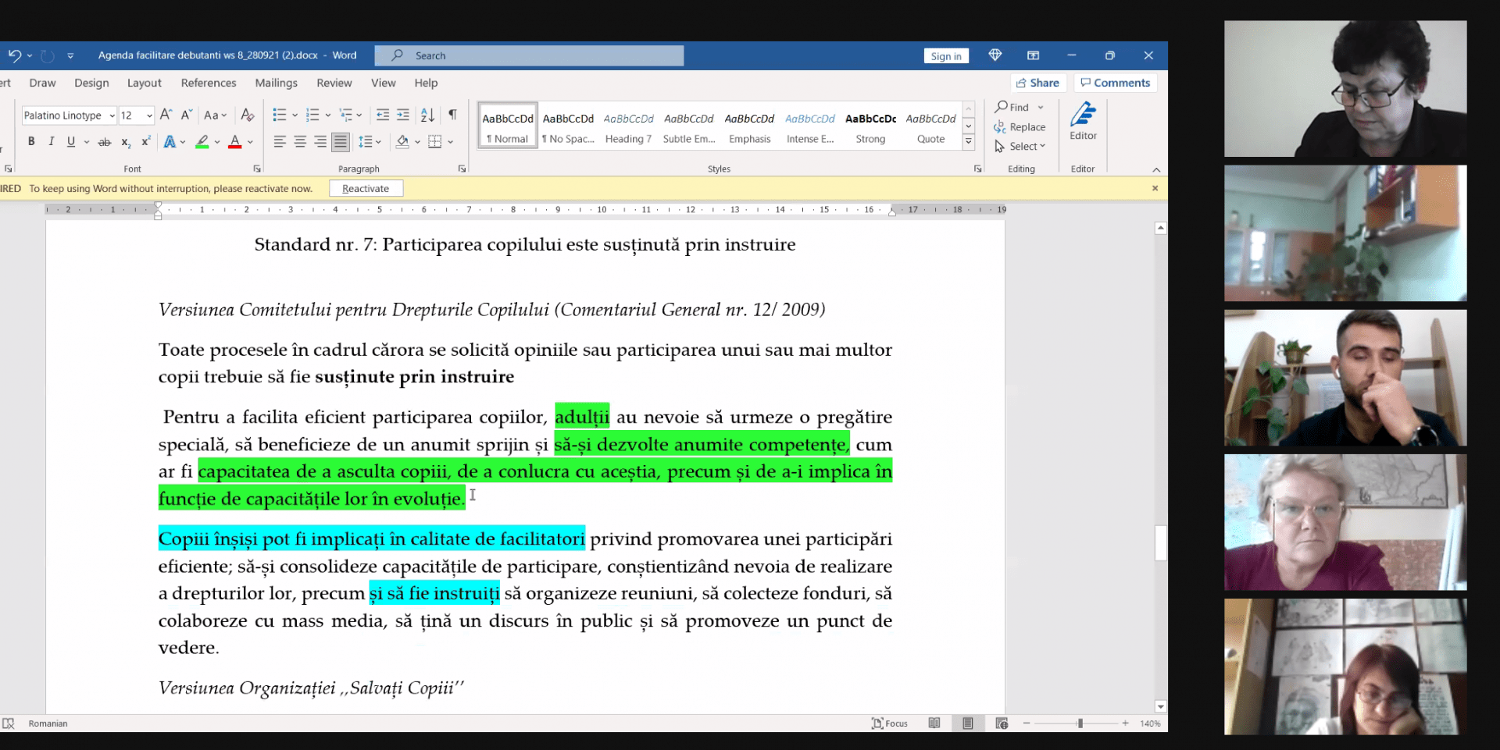This screenshot has width=1500, height=750.
Task: Click the Search box in title bar
Action: pyautogui.click(x=529, y=55)
